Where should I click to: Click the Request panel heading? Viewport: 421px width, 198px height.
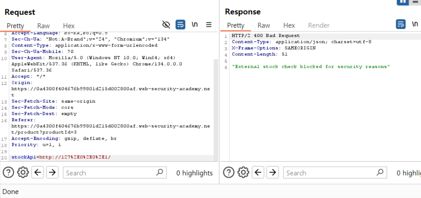tap(20, 12)
